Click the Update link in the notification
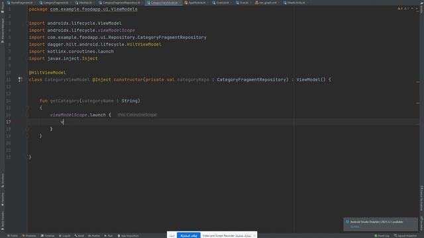Viewport: 424px width, 238px height. [355, 226]
